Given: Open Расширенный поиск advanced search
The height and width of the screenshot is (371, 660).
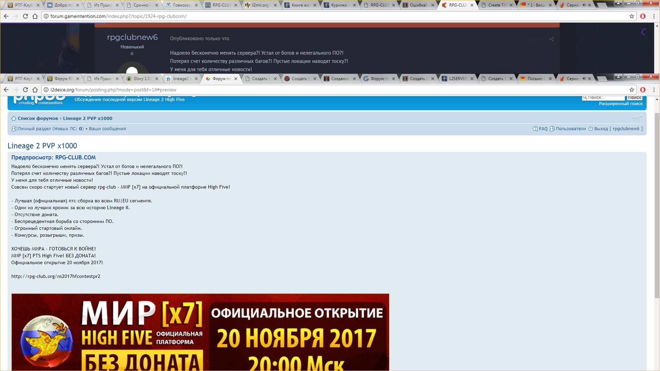Looking at the screenshot, I should (x=620, y=104).
